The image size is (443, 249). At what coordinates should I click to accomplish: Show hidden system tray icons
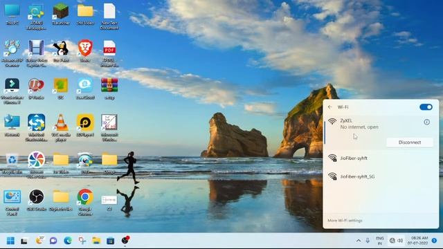click(x=359, y=241)
